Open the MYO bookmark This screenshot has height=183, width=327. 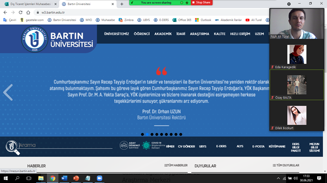pyautogui.click(x=86, y=20)
